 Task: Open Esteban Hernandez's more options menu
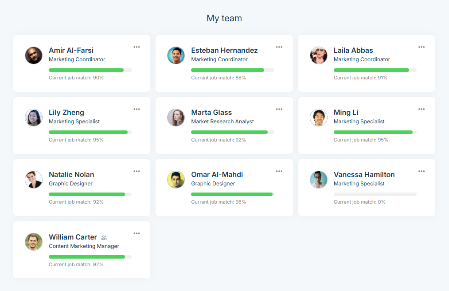(279, 47)
